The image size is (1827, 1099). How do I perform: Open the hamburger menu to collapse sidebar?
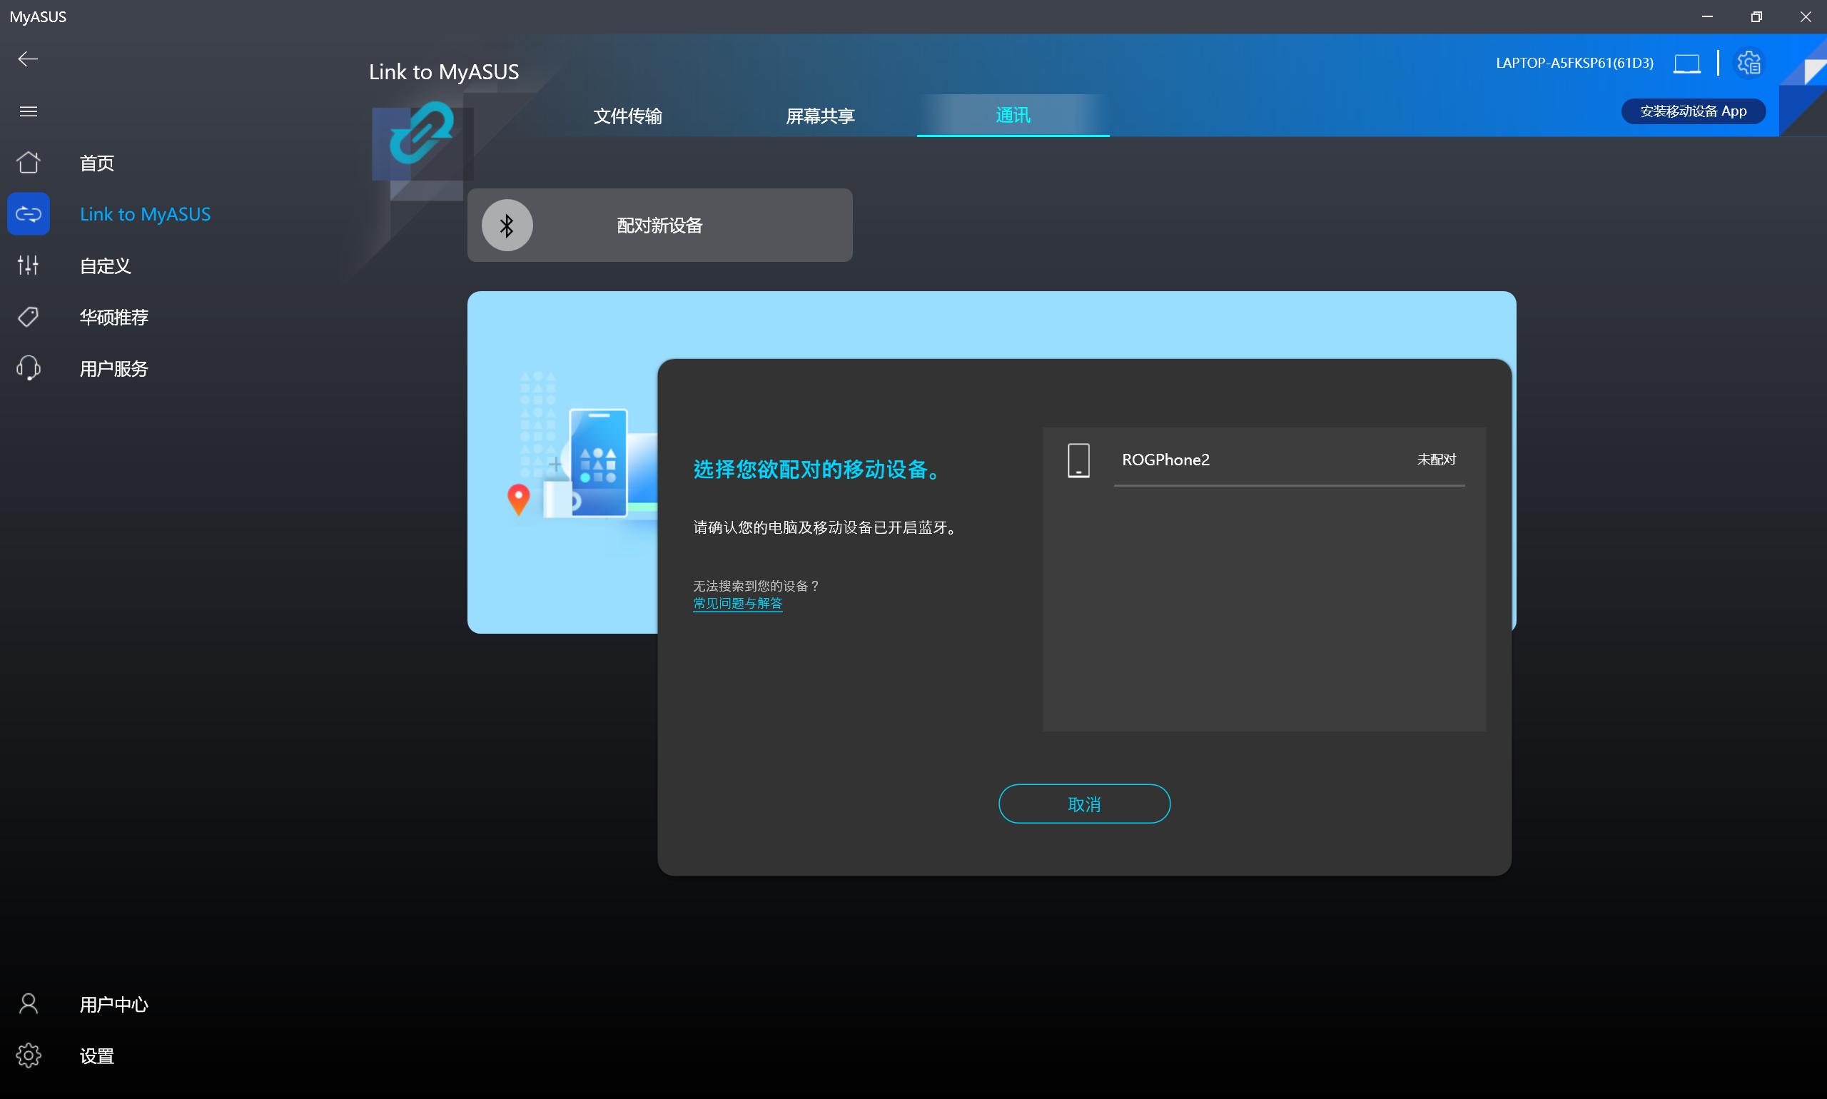[x=29, y=111]
